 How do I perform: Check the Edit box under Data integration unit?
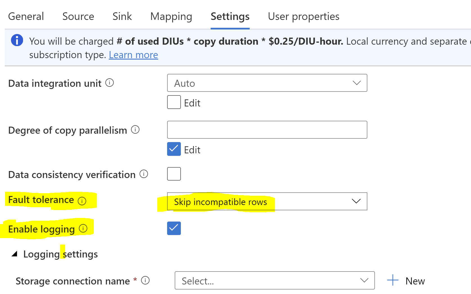[x=174, y=102]
